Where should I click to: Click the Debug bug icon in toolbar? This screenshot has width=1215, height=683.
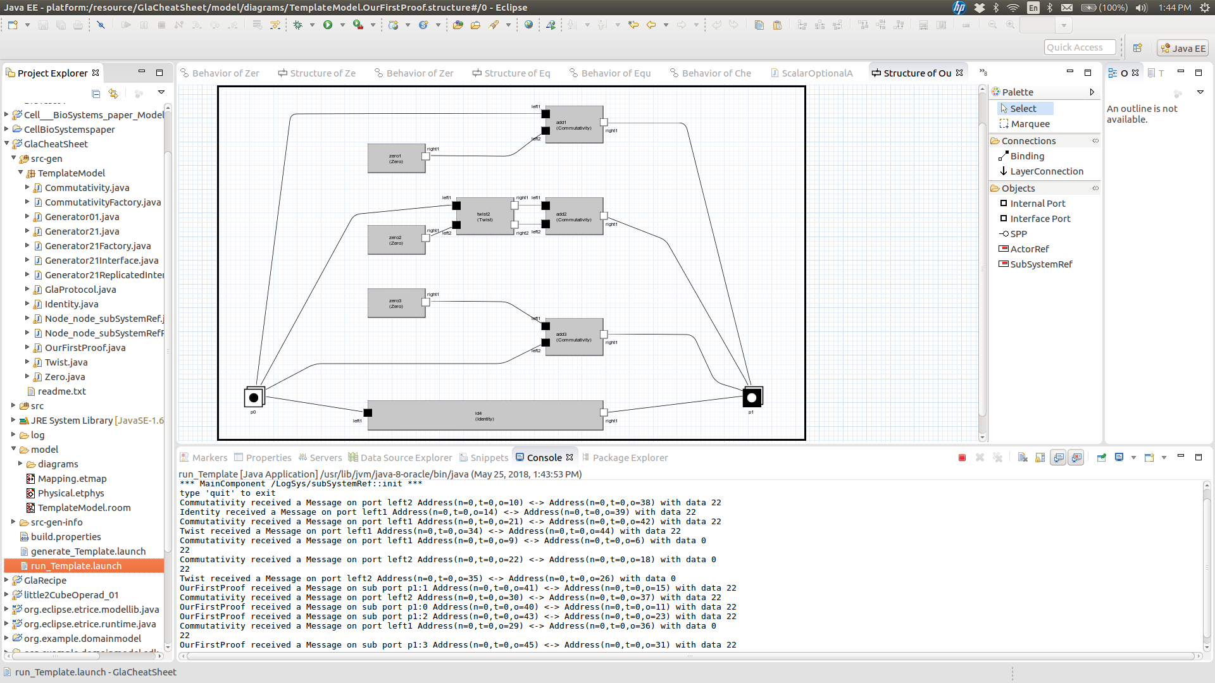pos(297,25)
